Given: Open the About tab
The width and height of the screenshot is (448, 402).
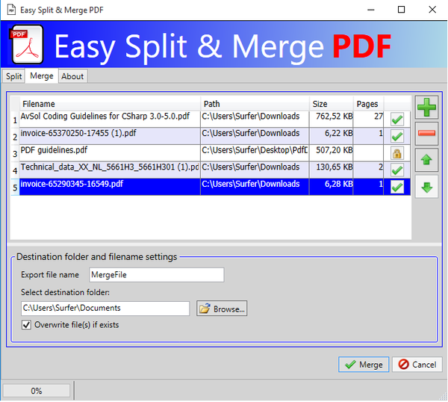Looking at the screenshot, I should [72, 76].
